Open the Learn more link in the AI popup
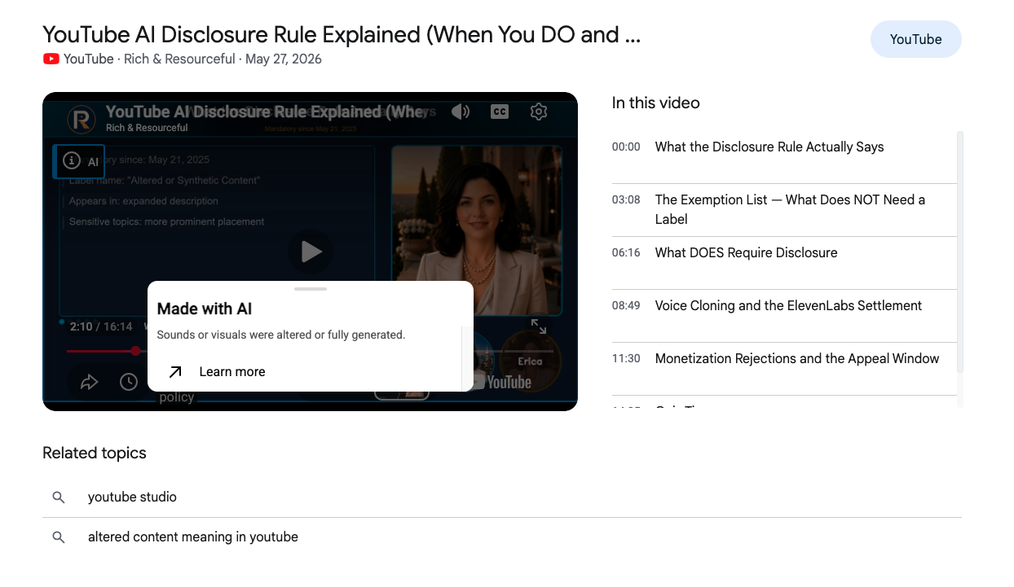This screenshot has height=587, width=1014. click(x=231, y=372)
